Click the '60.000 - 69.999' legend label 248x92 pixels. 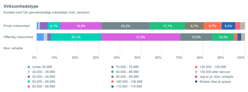[x=44, y=86]
